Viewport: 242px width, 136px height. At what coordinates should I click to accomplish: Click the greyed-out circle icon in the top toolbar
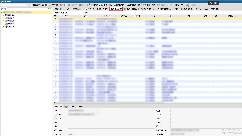pos(69,5)
